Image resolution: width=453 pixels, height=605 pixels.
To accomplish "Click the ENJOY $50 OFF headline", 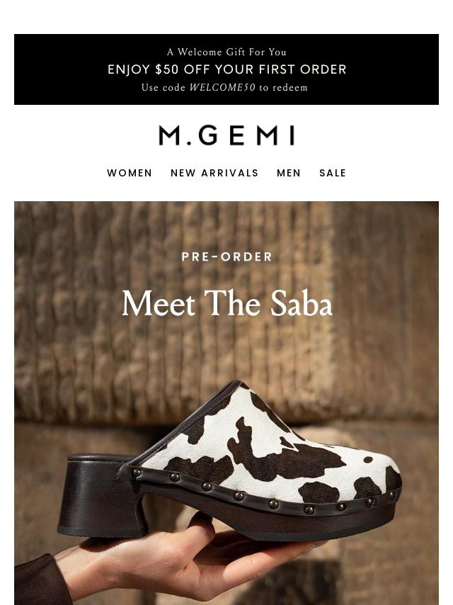I will point(226,69).
